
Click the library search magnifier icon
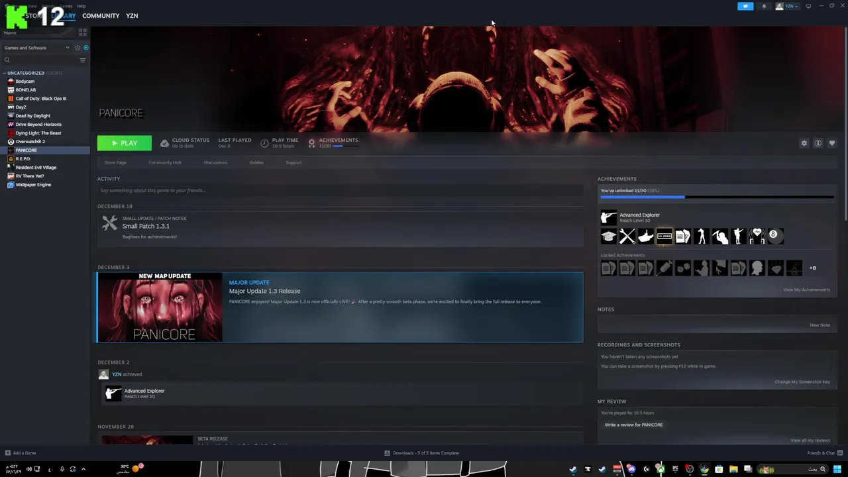pyautogui.click(x=7, y=60)
